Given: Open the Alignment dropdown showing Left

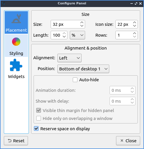Looking at the screenshot, I should [x=69, y=58].
